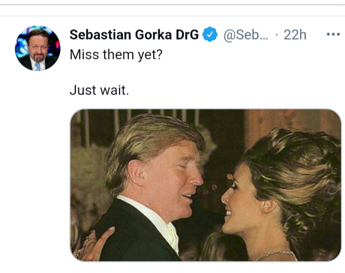Open the 22h timestamp link

(295, 34)
